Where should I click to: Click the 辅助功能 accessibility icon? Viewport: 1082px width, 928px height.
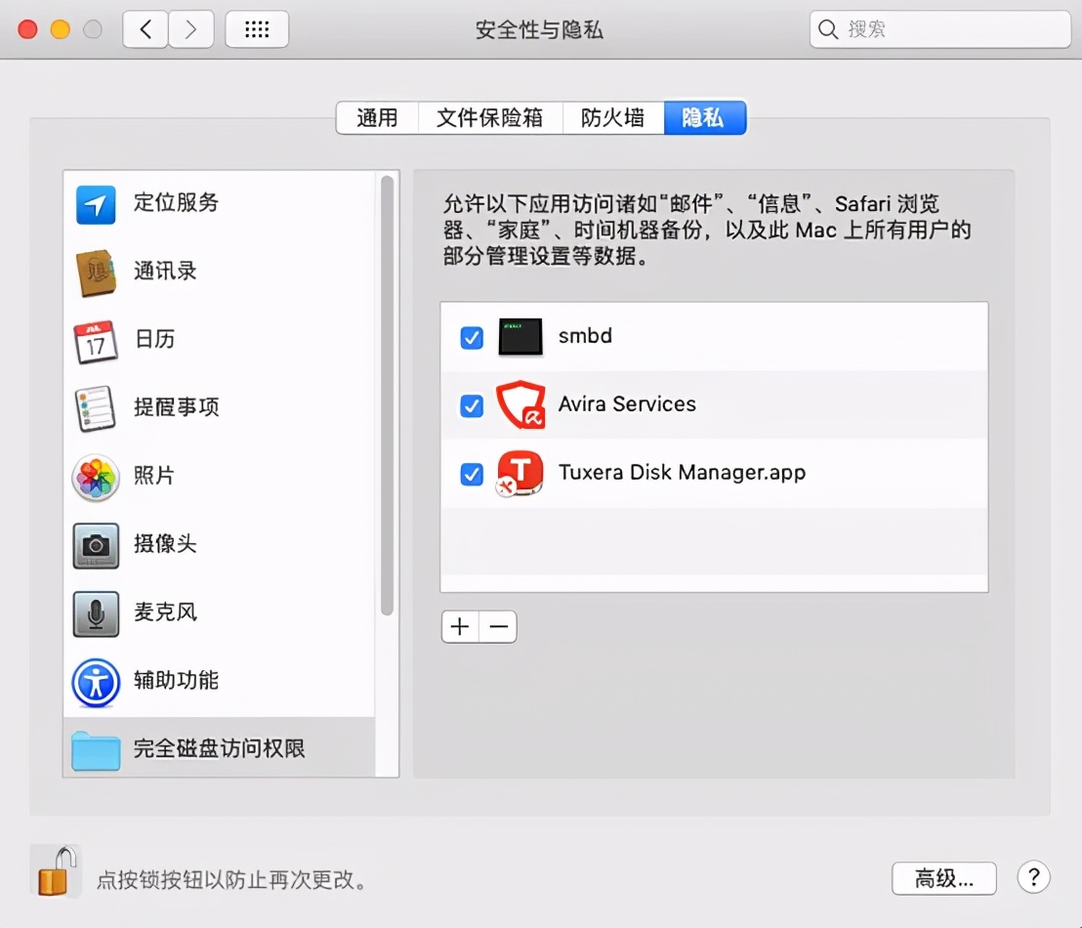96,682
